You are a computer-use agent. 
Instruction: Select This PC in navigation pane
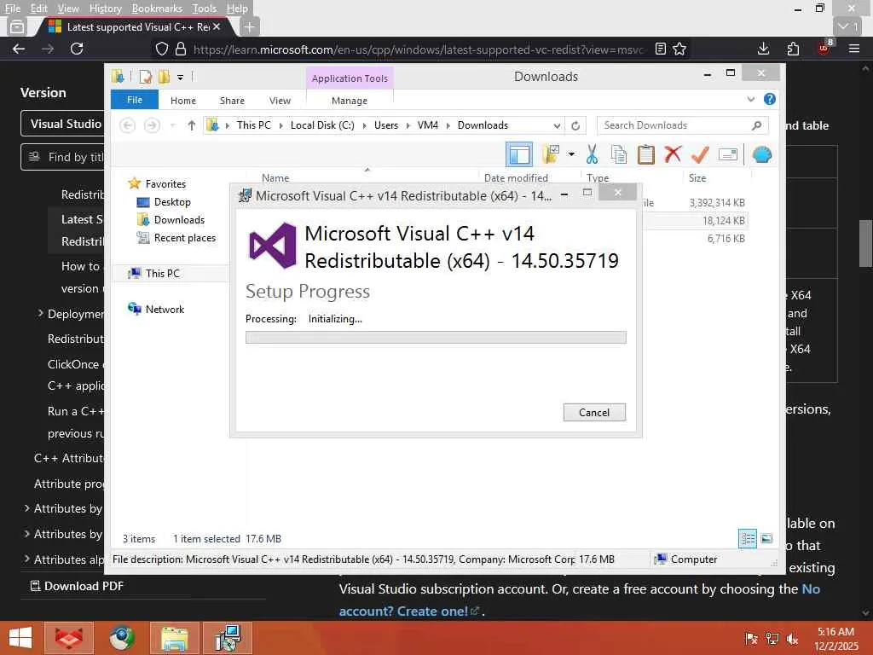pos(162,274)
